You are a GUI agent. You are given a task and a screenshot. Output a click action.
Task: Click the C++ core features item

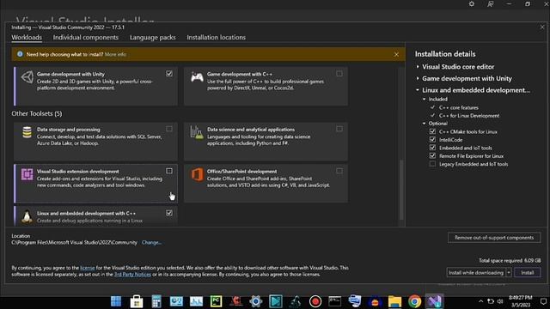point(458,107)
